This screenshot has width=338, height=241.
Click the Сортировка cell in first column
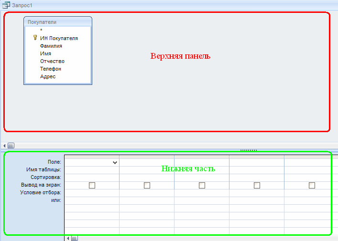(92, 178)
